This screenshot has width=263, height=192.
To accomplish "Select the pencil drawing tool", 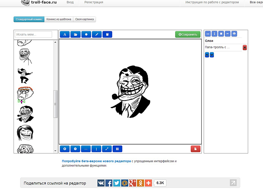I will 97,34.
